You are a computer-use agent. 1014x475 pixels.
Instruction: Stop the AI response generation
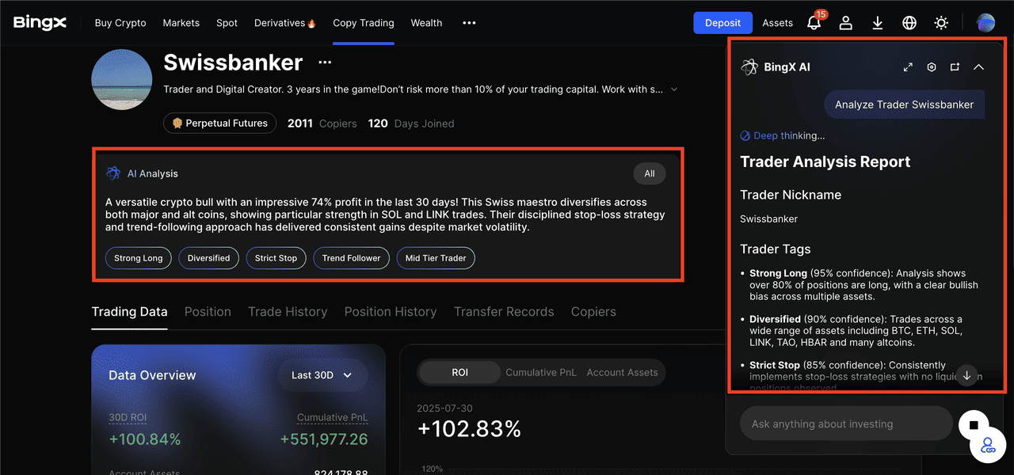coord(974,425)
